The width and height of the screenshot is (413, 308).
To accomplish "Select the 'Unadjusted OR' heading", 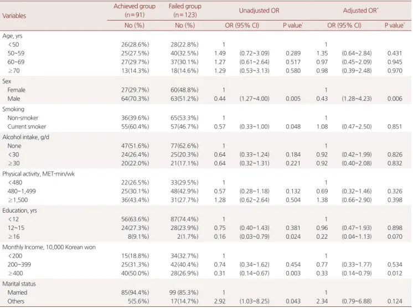I will point(259,11).
